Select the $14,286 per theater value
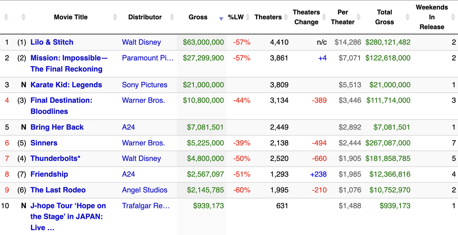 pyautogui.click(x=348, y=42)
